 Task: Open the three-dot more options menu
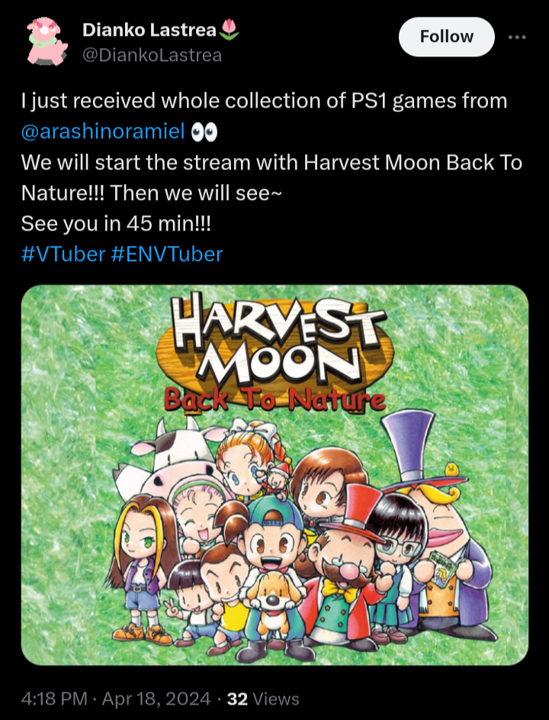pyautogui.click(x=517, y=37)
